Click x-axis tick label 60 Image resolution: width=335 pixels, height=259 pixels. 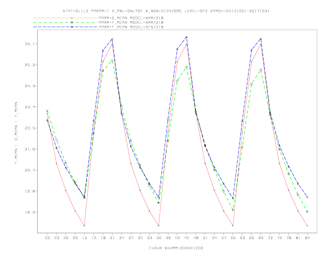click(x=233, y=238)
